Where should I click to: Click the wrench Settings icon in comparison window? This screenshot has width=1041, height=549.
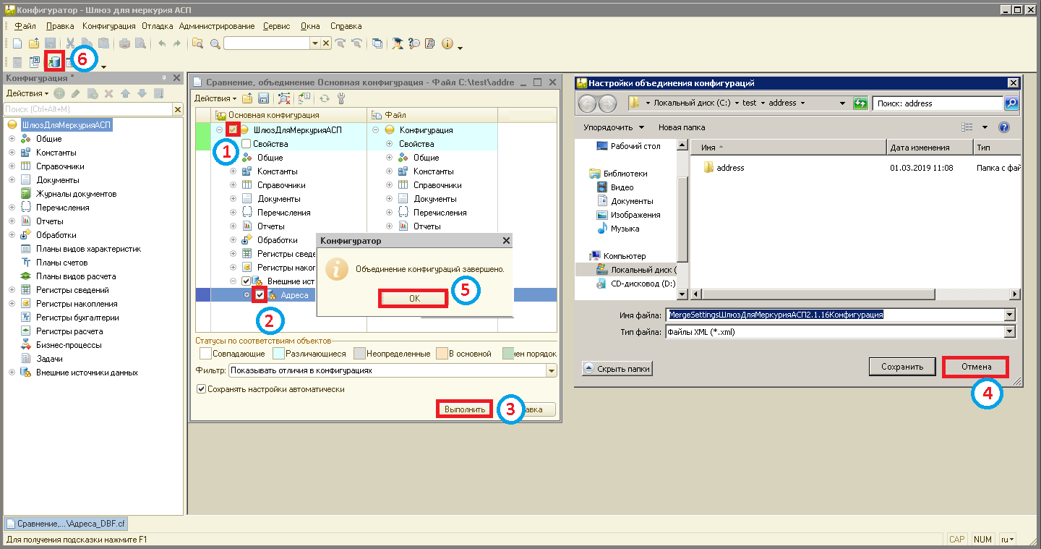click(341, 98)
